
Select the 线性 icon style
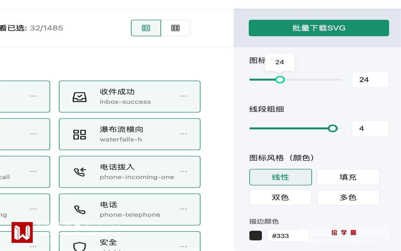click(280, 177)
